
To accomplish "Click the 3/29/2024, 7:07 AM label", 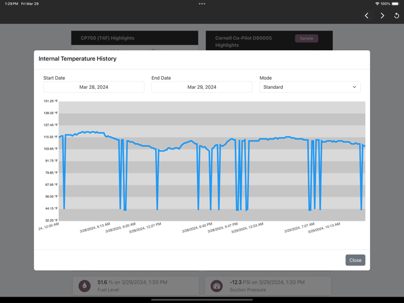I will click(x=300, y=227).
